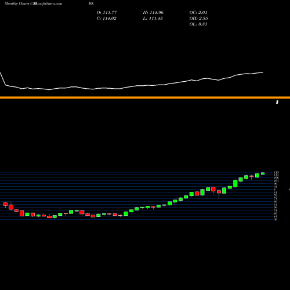Viewport: 290px width, 290px height.
Task: Select the high price 'H: 114.96'
Action: pos(153,13)
